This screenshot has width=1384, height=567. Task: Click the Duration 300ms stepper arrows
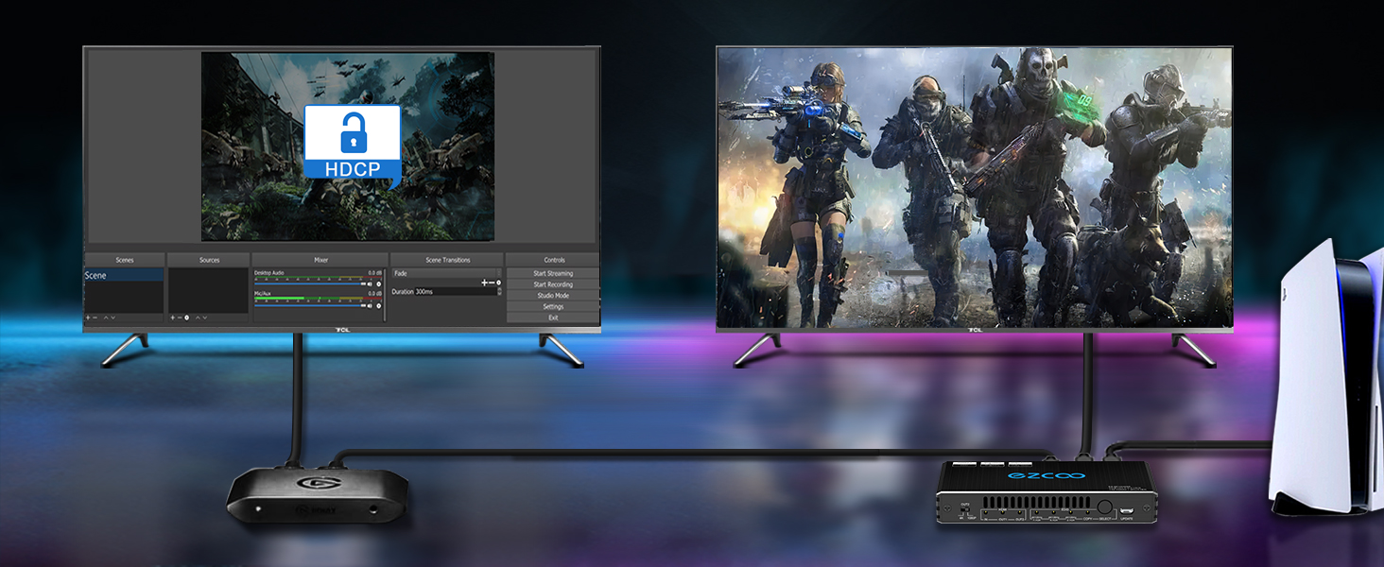click(x=498, y=292)
